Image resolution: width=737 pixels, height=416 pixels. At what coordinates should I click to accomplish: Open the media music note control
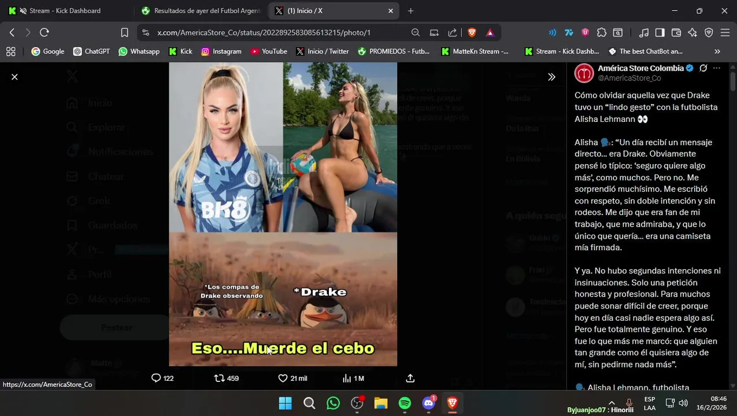(x=643, y=33)
